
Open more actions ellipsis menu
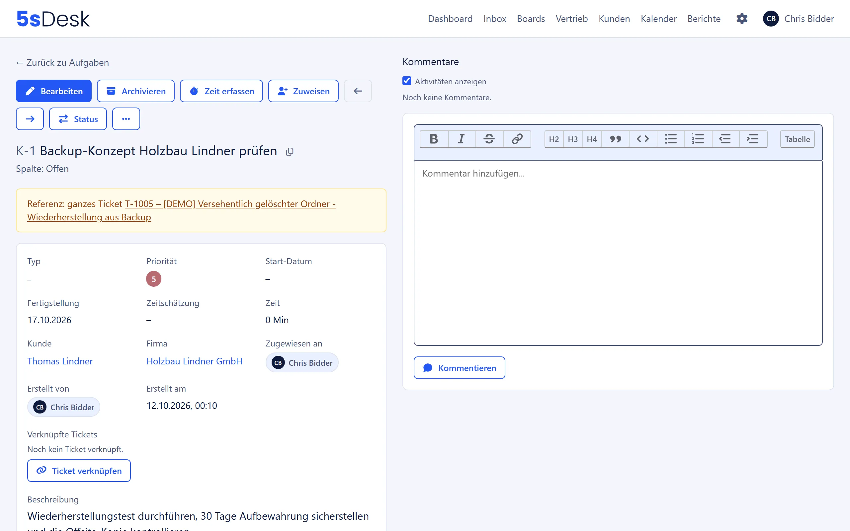tap(126, 119)
